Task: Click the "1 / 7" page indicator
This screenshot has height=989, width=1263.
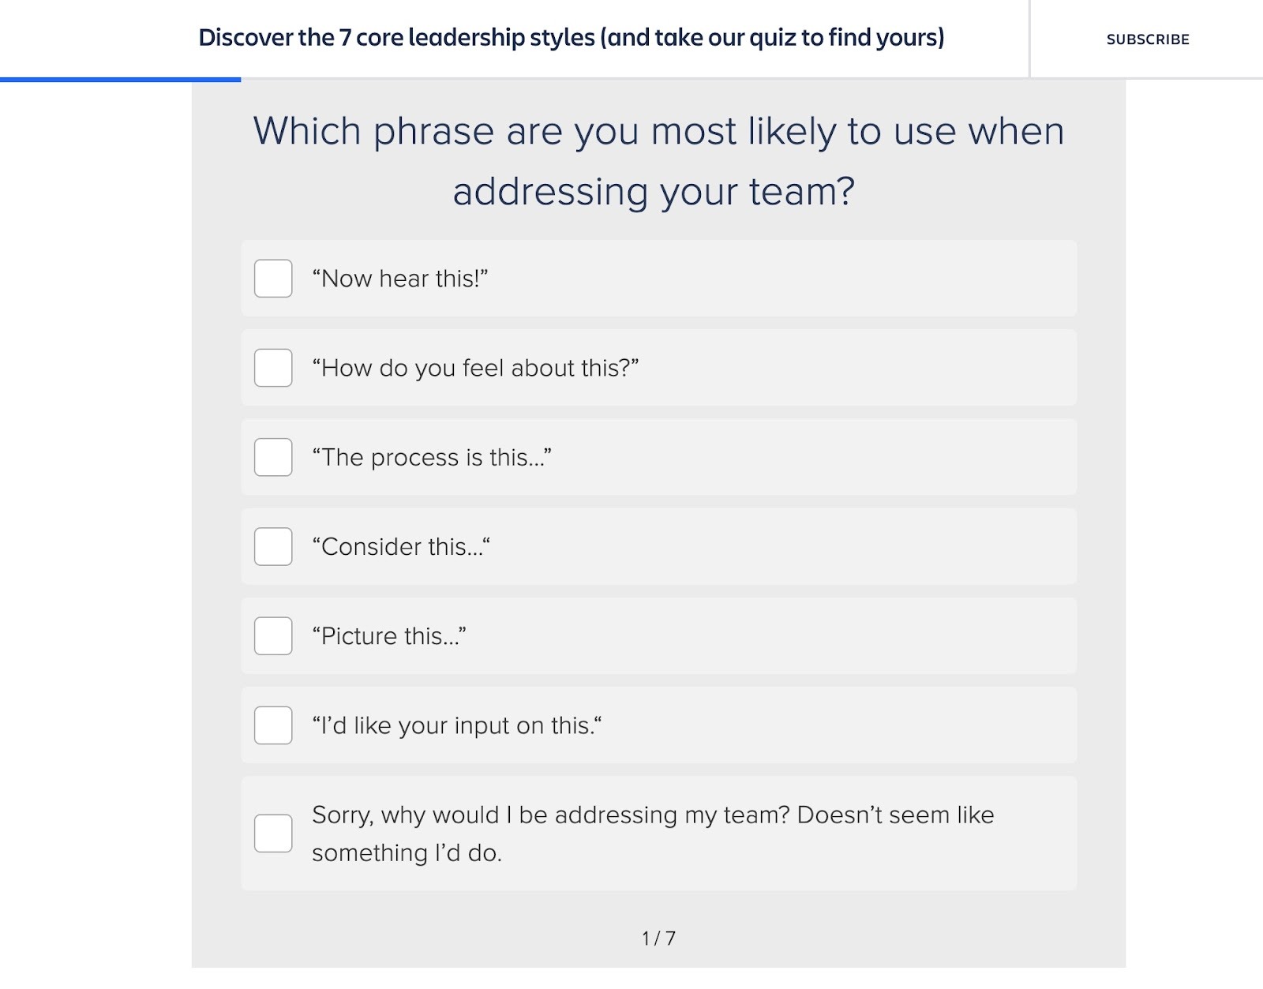Action: [659, 938]
